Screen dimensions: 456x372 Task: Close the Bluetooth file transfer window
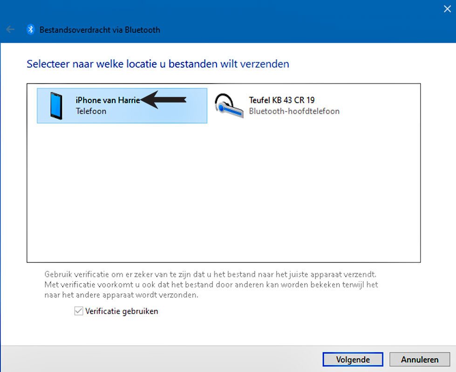coord(447,9)
